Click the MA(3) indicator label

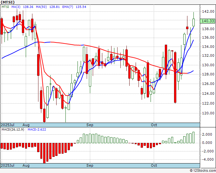tap(16, 7)
